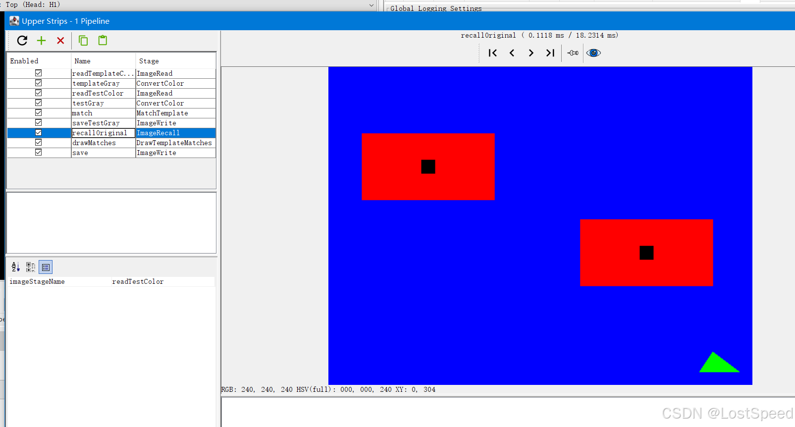Click the Upper Strips window icon
Screen dimensions: 795x427
click(14, 21)
